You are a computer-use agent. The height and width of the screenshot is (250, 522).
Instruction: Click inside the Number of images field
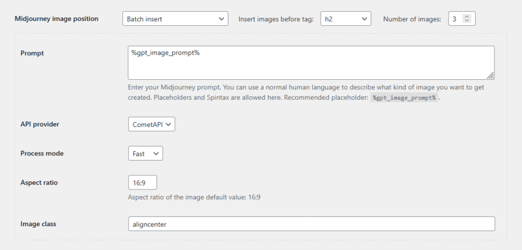point(455,19)
